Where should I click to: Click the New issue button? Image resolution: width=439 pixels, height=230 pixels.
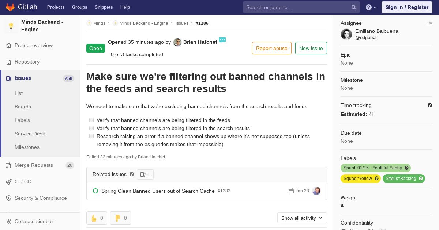pos(311,48)
